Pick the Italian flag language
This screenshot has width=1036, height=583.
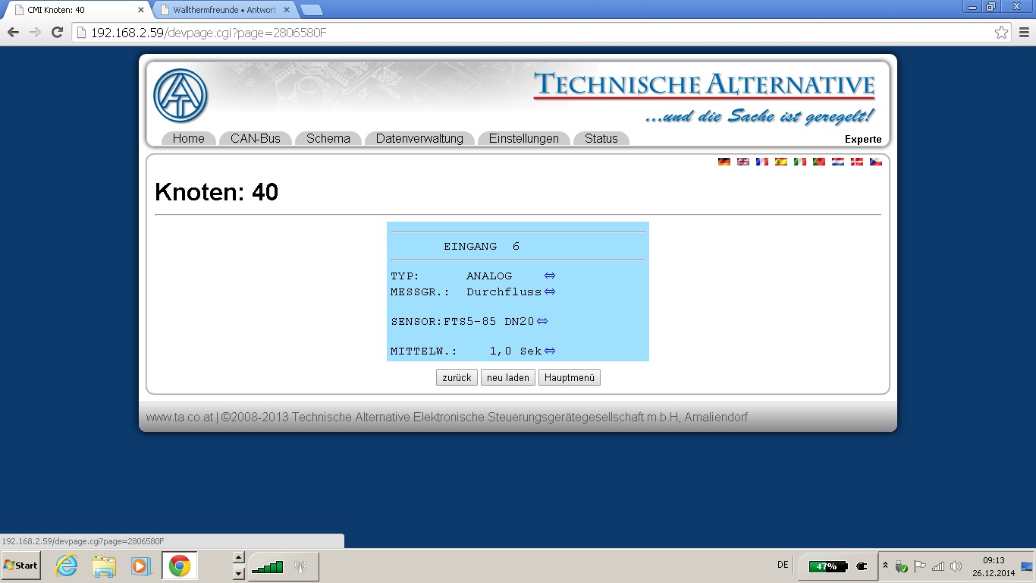(800, 162)
